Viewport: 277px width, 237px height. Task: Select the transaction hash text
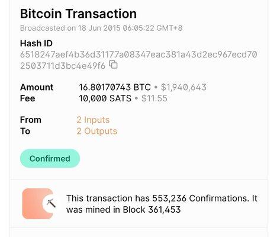click(138, 60)
